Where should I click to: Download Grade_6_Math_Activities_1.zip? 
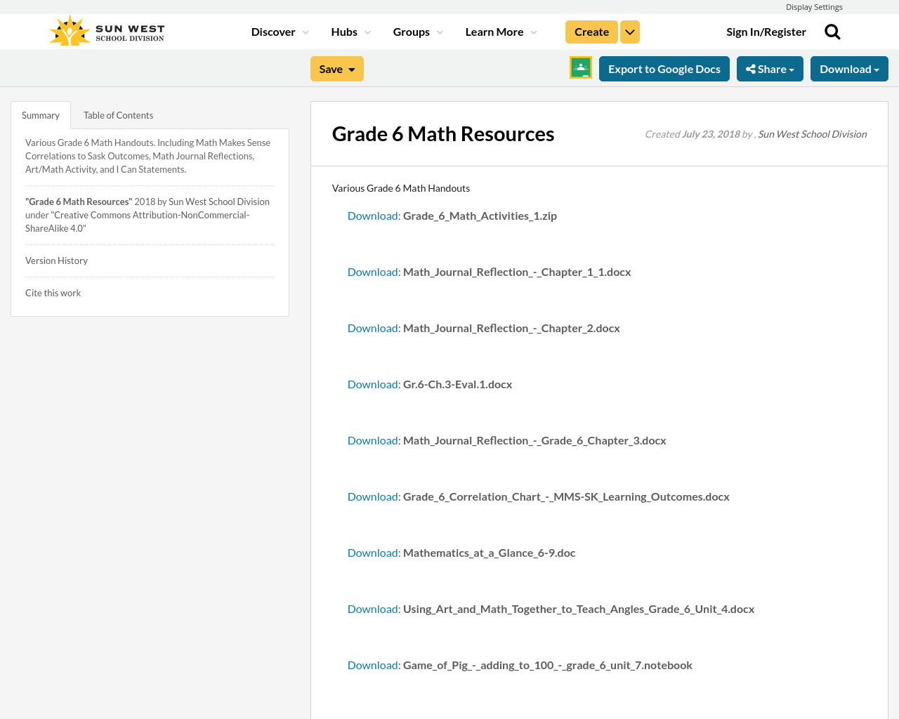[x=374, y=216]
